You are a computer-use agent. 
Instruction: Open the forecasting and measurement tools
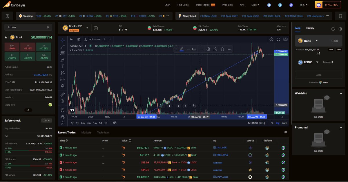click(x=63, y=79)
